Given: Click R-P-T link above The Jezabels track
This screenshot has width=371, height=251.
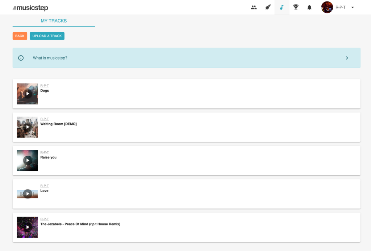Looking at the screenshot, I should click(x=45, y=219).
